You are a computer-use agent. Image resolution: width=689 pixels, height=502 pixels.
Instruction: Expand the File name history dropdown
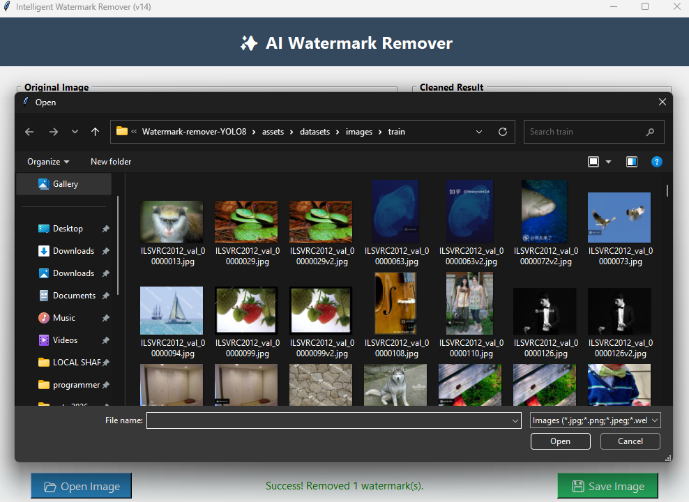pos(515,420)
